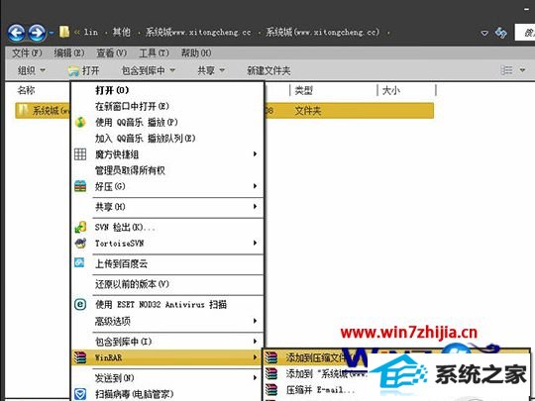The image size is (535, 401).
Task: Click the 新建文件夹 button
Action: tap(268, 70)
